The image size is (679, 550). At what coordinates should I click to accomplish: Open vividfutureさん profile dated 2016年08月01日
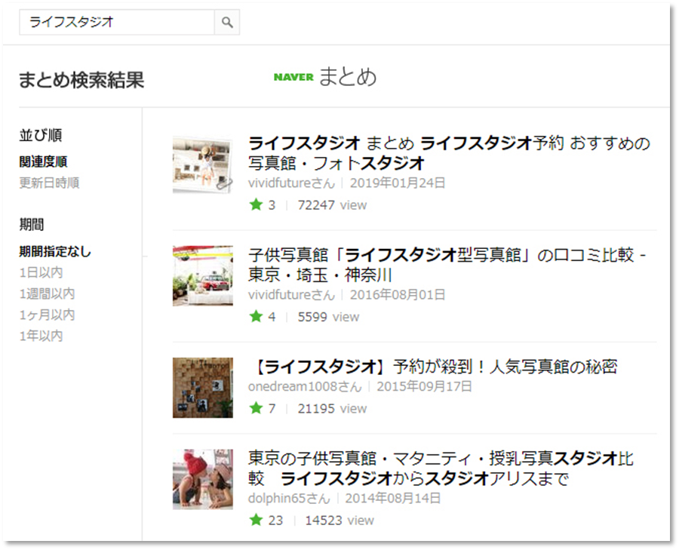(x=291, y=295)
